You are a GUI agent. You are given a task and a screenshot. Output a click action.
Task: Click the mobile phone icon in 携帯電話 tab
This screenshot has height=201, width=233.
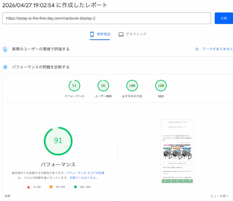(92, 34)
